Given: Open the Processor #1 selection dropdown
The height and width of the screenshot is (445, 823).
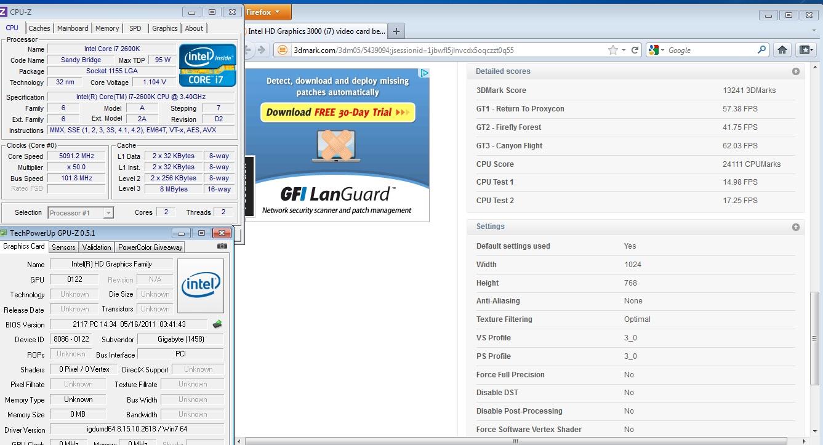Looking at the screenshot, I should pos(81,213).
